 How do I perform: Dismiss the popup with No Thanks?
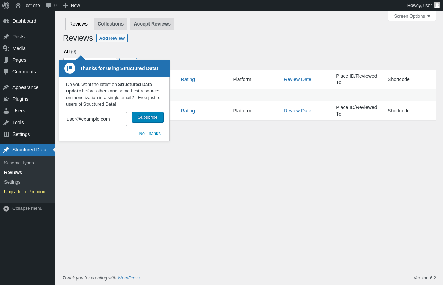pyautogui.click(x=150, y=134)
